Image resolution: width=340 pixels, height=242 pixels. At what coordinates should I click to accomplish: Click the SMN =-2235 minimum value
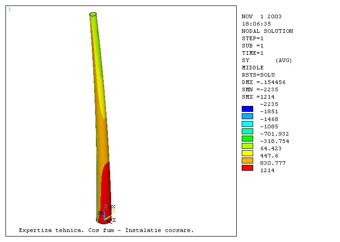[x=260, y=89]
